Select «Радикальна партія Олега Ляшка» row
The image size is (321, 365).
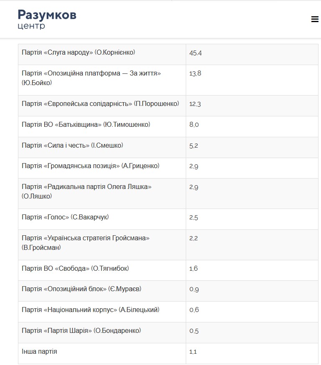coord(168,194)
